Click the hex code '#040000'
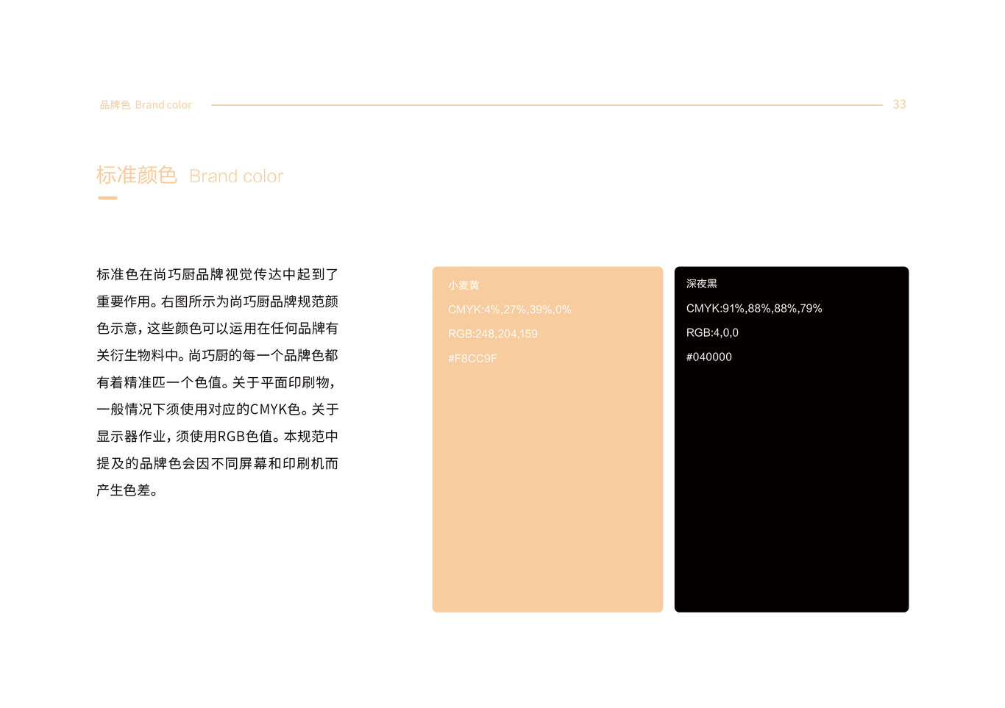Viewport: 1005px width, 708px height. (709, 357)
